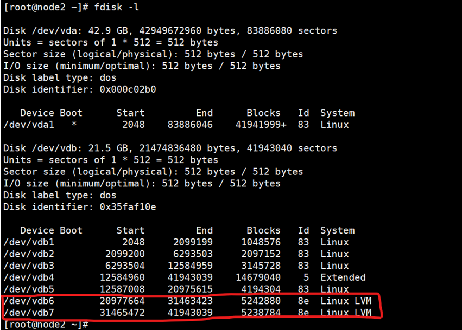Image resolution: width=462 pixels, height=330 pixels.
Task: Click the start sector value 2099200
Action: coord(125,254)
